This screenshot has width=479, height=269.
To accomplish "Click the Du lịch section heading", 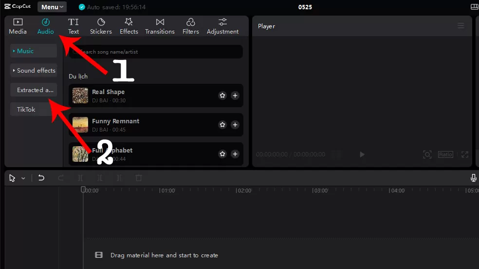I will click(78, 77).
